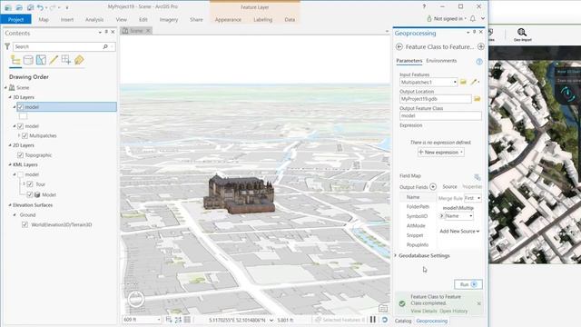Collapse the 3D Layers group
Screen dimensions: 581x327
point(10,97)
